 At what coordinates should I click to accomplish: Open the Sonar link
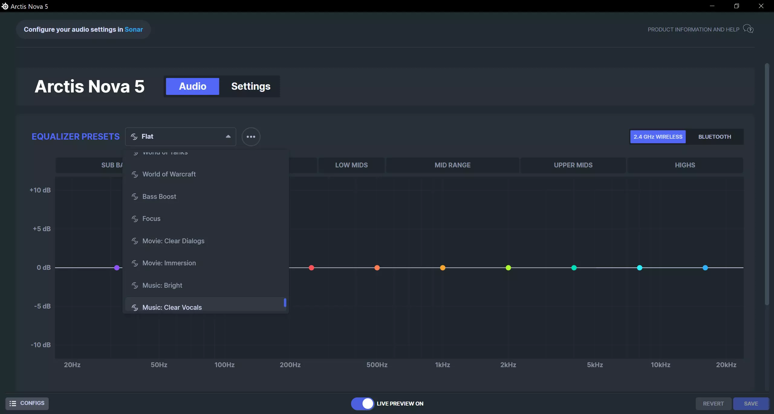pos(134,29)
